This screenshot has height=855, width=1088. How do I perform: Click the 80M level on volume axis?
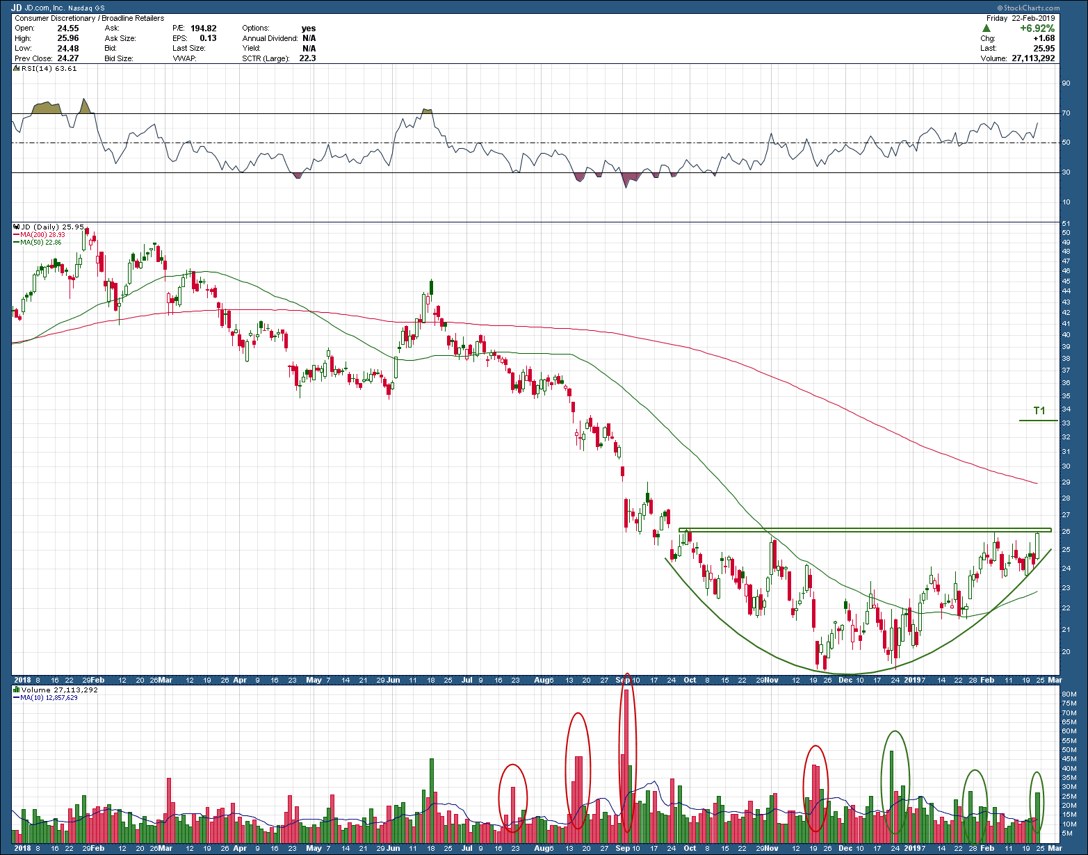click(1068, 694)
